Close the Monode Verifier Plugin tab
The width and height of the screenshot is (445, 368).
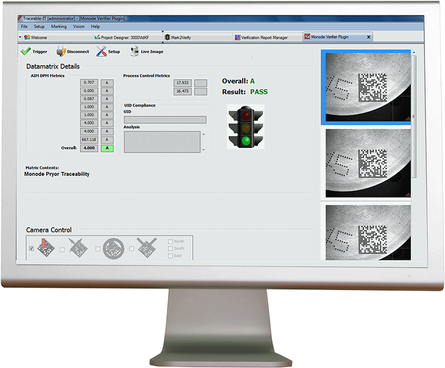[369, 37]
